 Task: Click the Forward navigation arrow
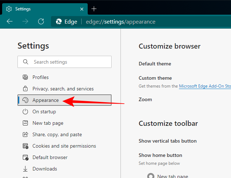pos(25,21)
